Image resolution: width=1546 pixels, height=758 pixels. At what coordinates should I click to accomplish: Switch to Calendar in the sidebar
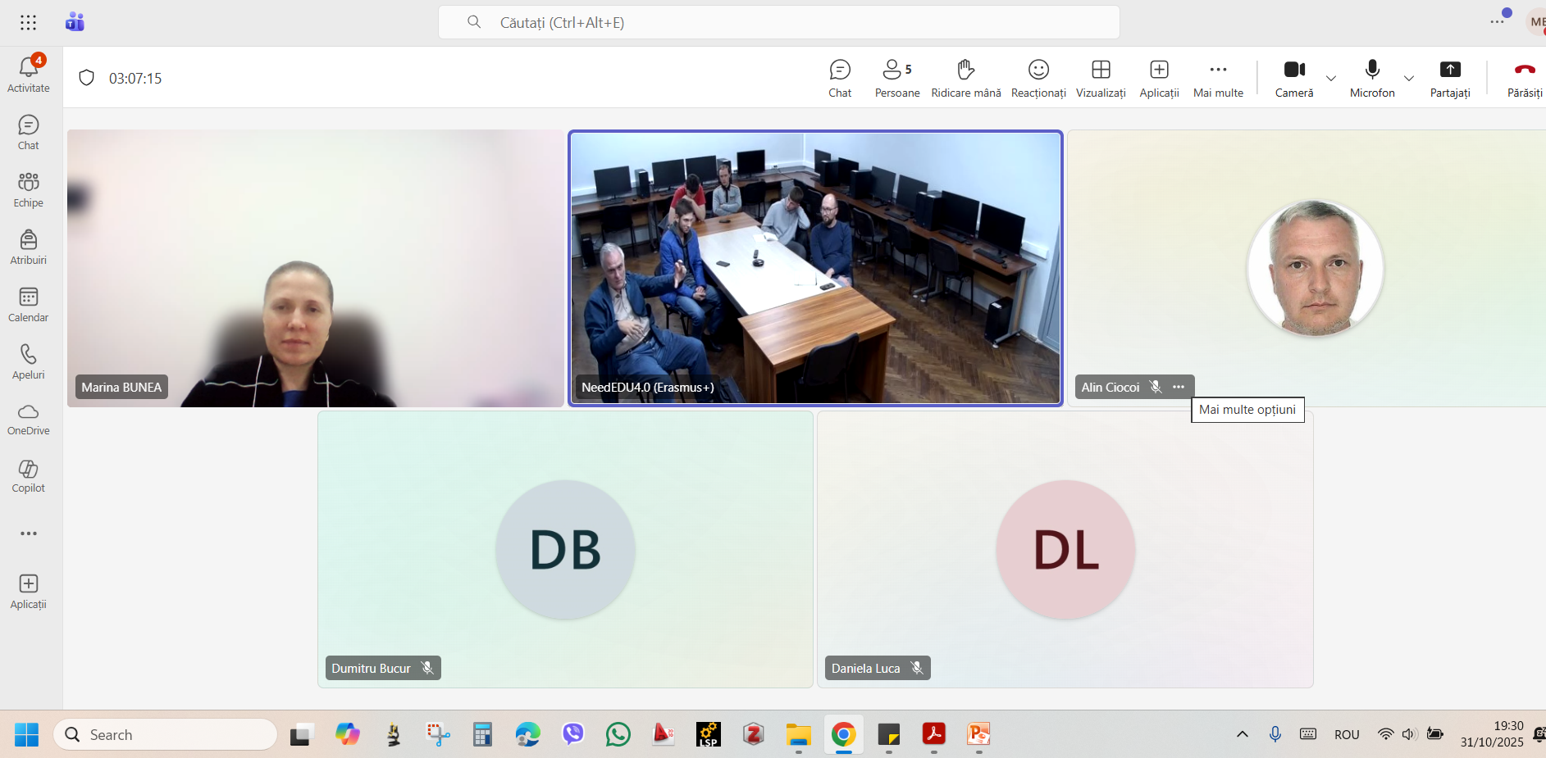[x=29, y=304]
